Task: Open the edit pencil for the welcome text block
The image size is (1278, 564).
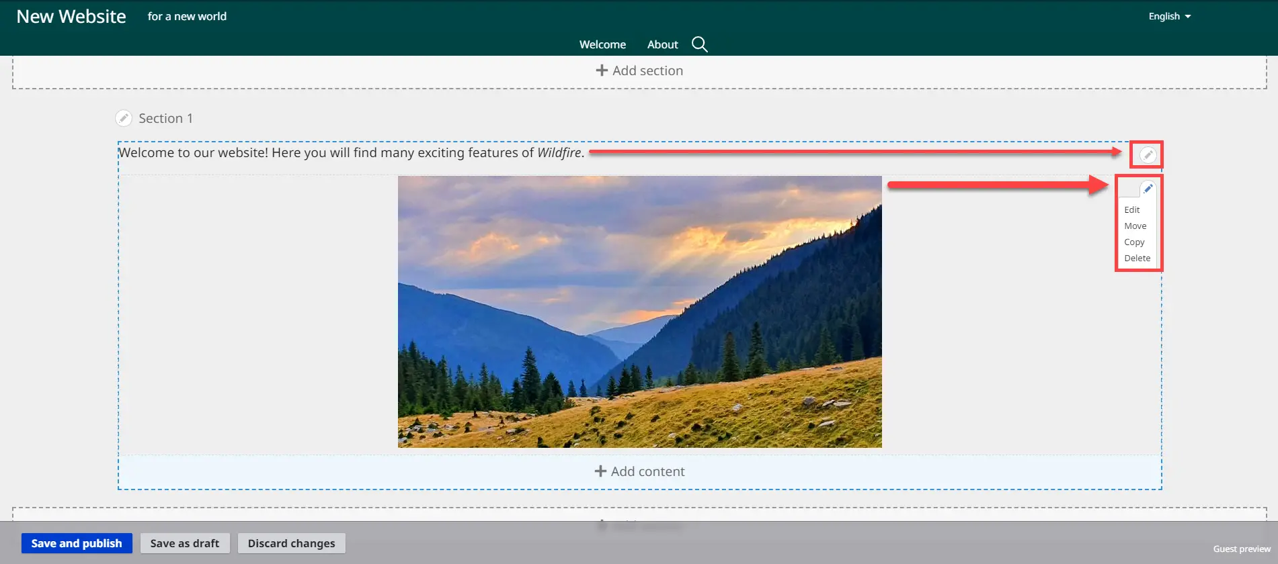Action: [x=1148, y=155]
